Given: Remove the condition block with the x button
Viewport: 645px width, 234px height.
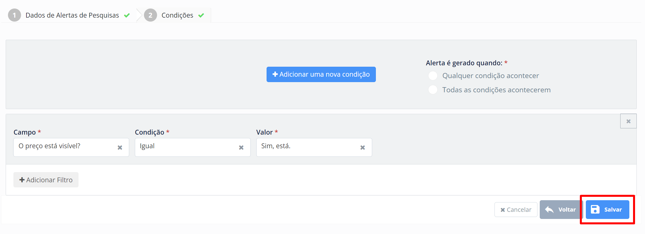Looking at the screenshot, I should pyautogui.click(x=628, y=121).
